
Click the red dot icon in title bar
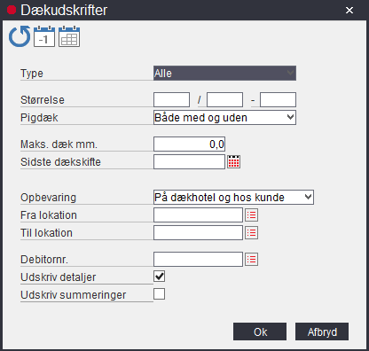coord(12,10)
